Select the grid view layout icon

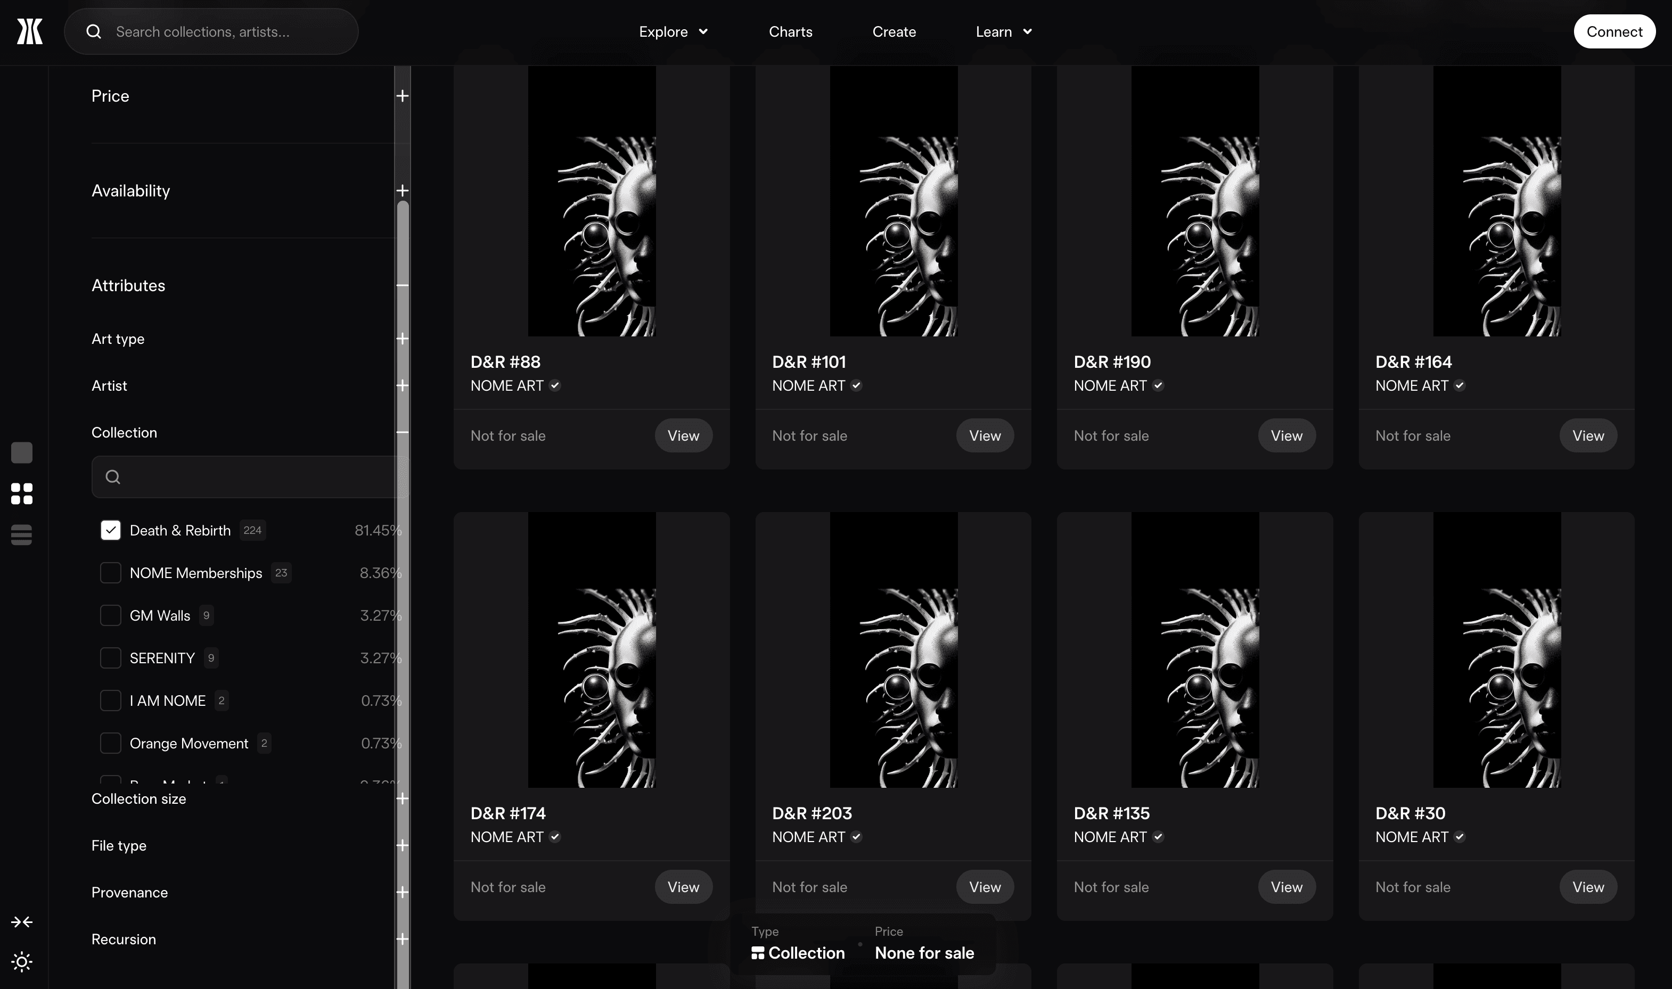pos(21,494)
